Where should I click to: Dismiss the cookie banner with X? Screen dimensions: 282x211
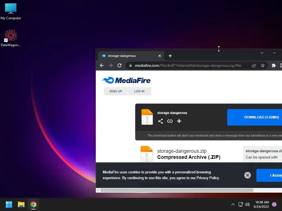tap(248, 175)
